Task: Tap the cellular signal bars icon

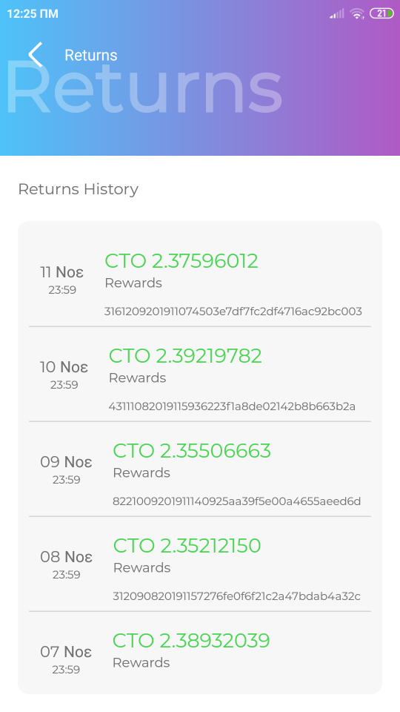Action: click(x=337, y=13)
